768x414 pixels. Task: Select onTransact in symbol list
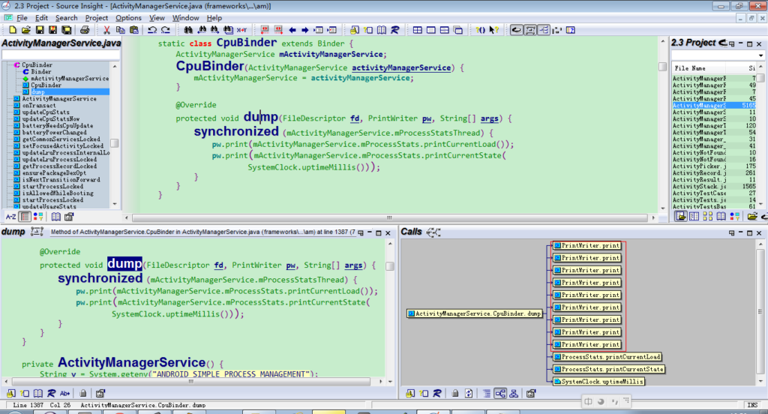[39, 105]
